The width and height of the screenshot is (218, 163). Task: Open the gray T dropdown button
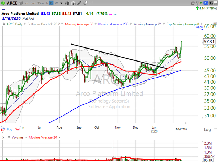[x=211, y=3]
